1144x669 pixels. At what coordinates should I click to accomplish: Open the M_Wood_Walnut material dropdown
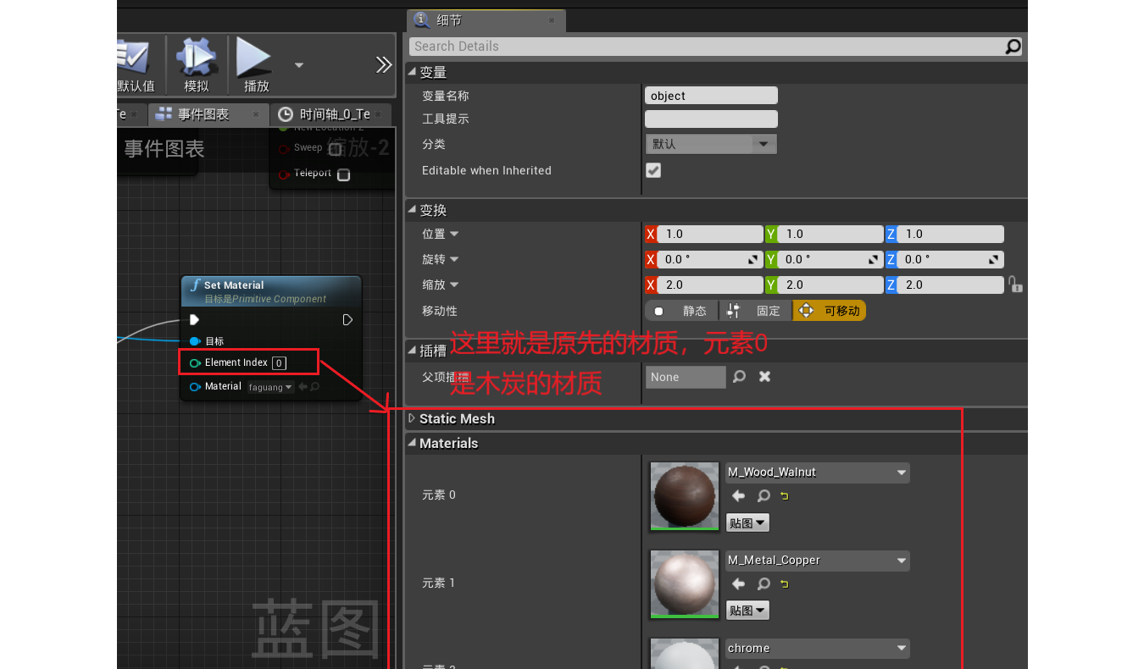pyautogui.click(x=817, y=473)
